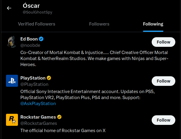Screen dimensions: 181x139
Task: Click PlayStation's gold verified badge
Action: click(x=49, y=78)
